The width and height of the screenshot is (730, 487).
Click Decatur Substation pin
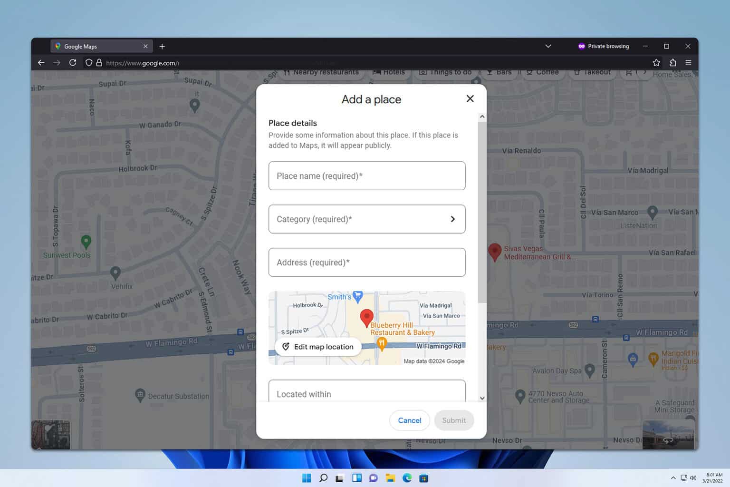point(140,395)
